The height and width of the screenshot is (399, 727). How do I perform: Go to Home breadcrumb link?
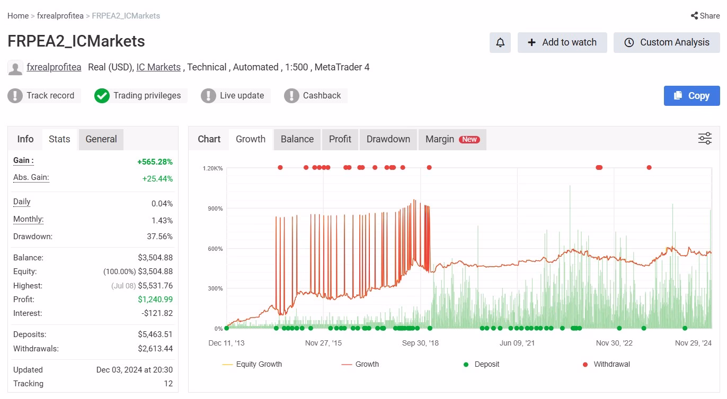tap(18, 16)
